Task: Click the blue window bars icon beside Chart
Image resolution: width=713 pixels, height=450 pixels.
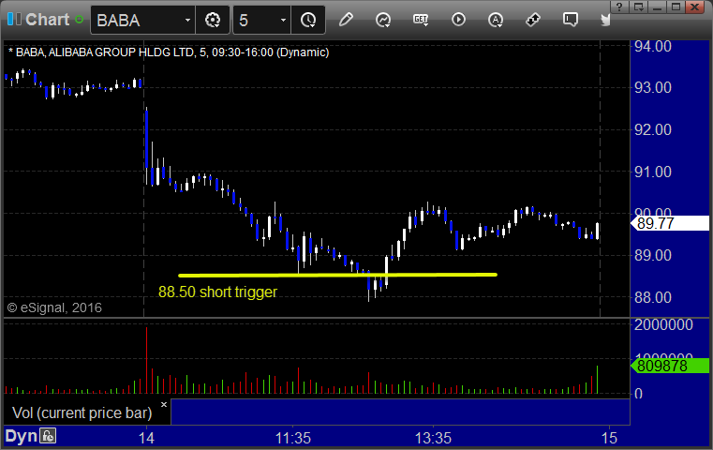Action: 14,19
